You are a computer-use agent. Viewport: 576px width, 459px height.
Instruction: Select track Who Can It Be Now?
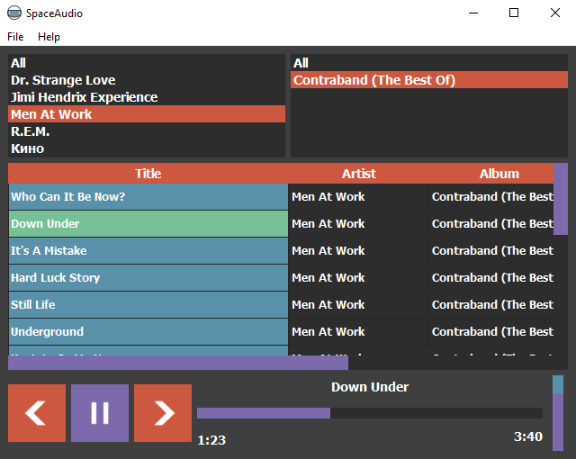click(x=148, y=197)
